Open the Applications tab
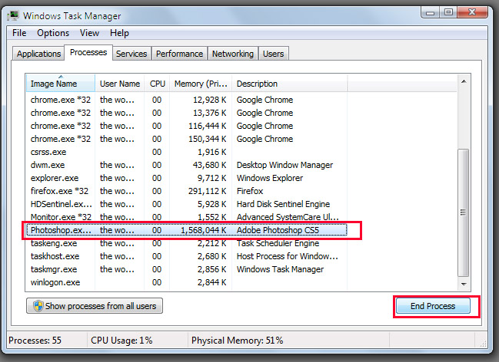This screenshot has height=362, width=499. 38,54
